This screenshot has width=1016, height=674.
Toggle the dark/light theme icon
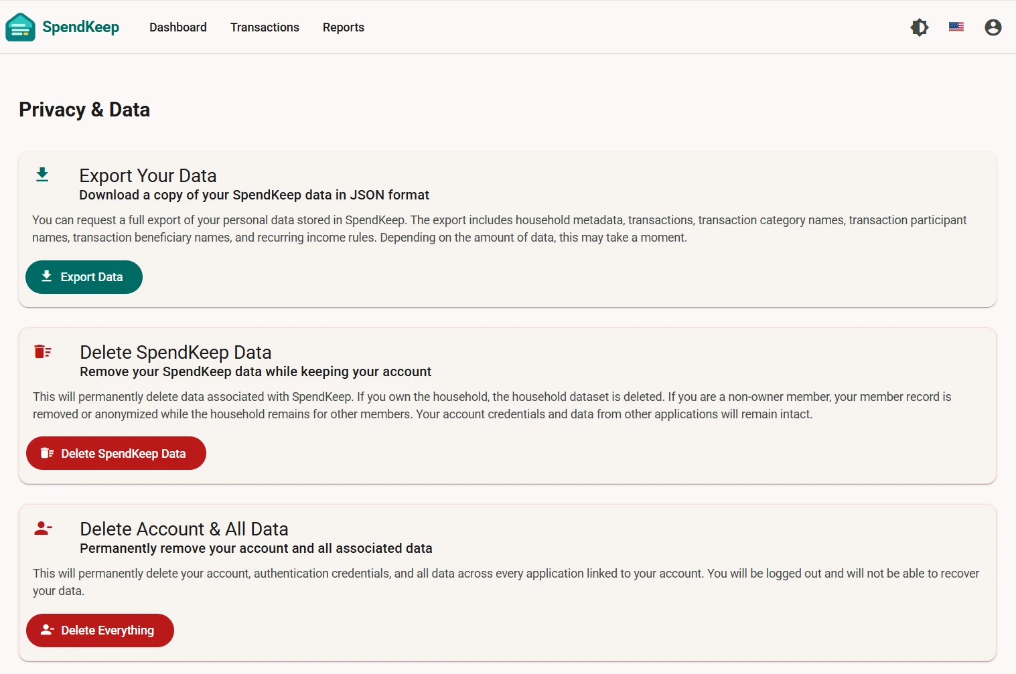[920, 27]
